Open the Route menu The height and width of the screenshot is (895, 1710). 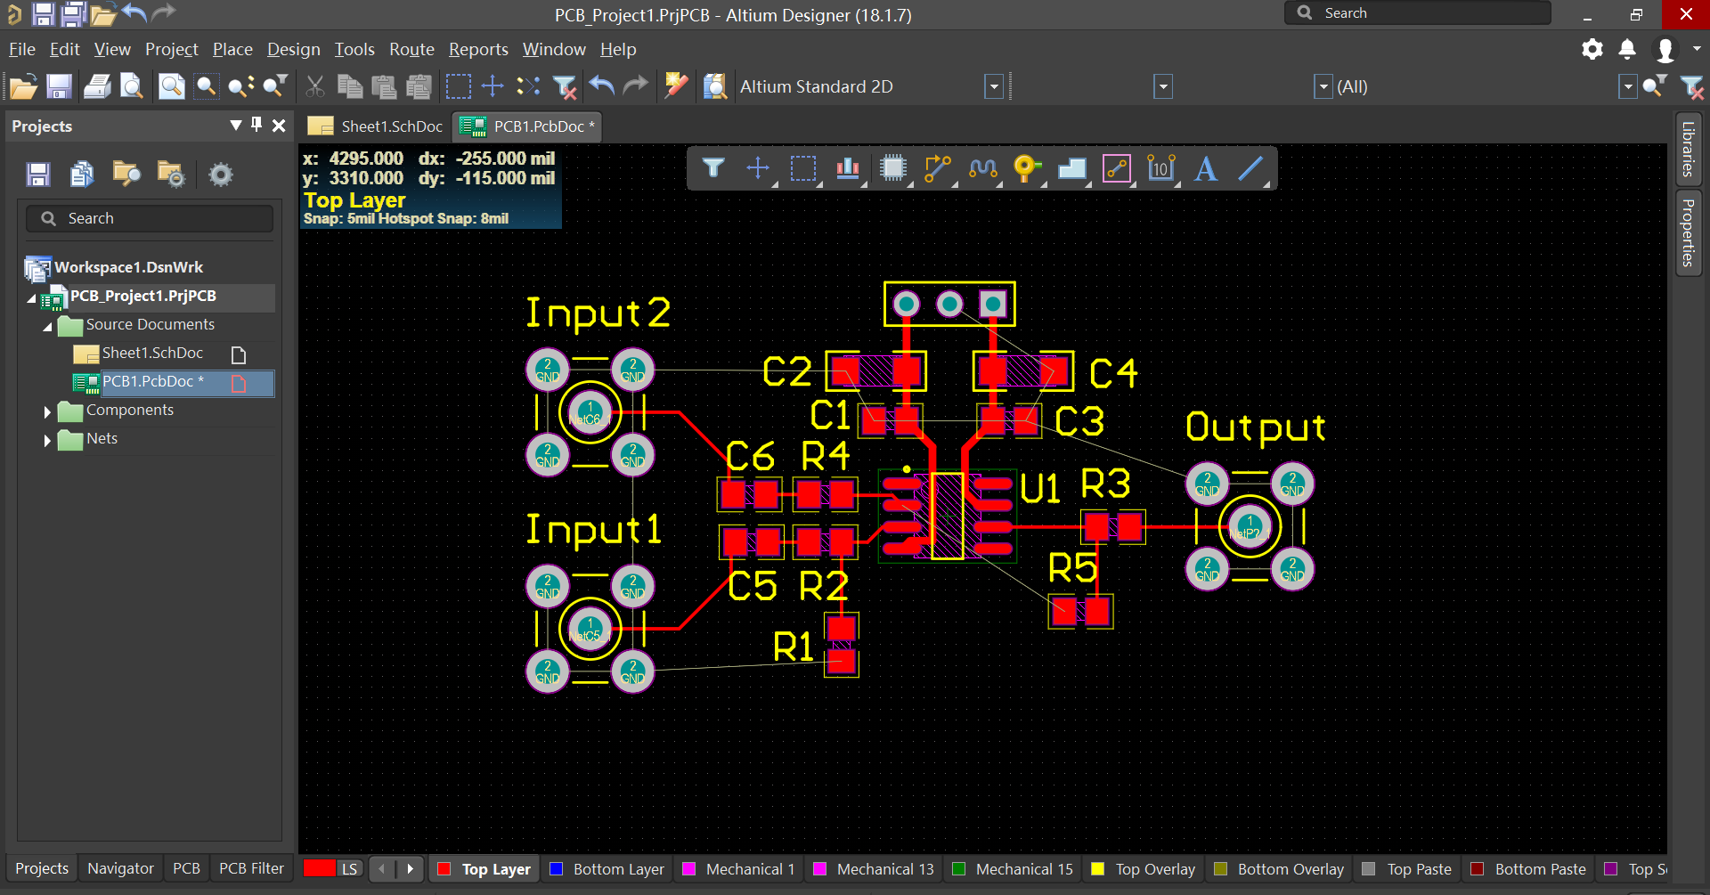[411, 49]
